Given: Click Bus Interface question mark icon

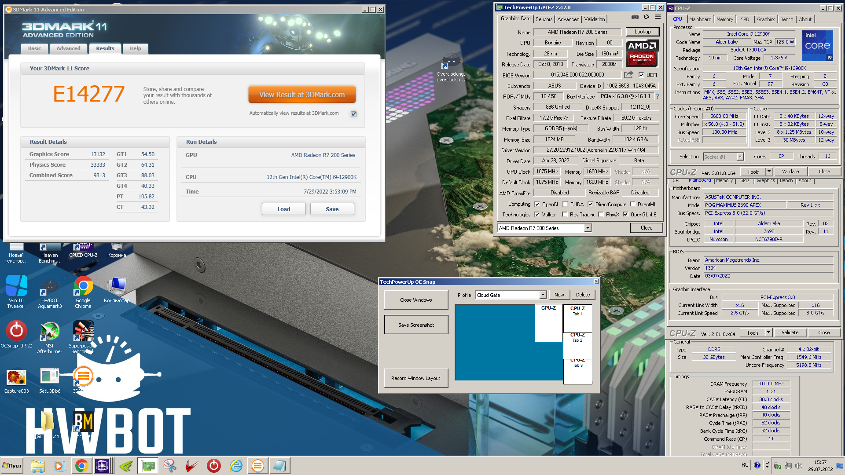Looking at the screenshot, I should coord(658,96).
